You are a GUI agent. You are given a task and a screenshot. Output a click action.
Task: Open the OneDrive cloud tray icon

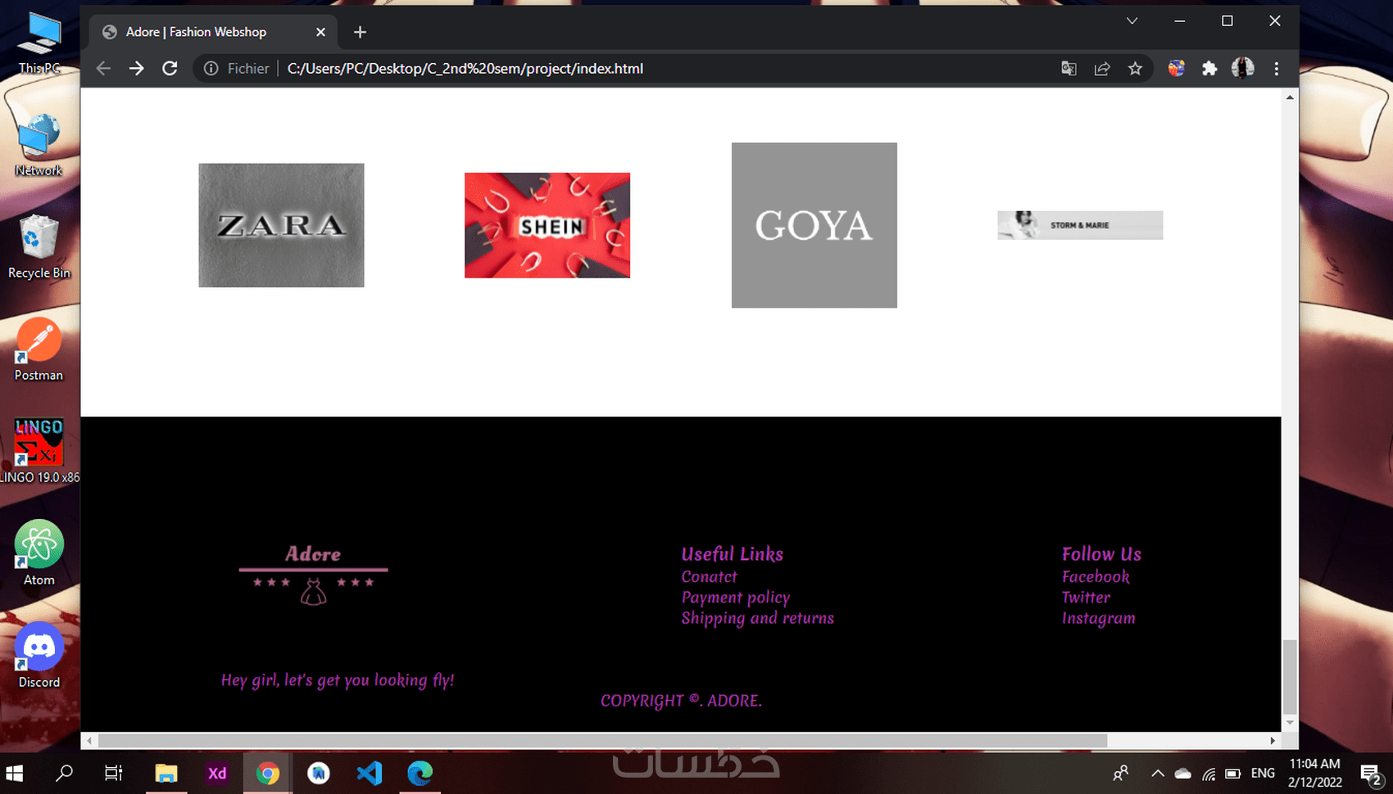(1182, 774)
